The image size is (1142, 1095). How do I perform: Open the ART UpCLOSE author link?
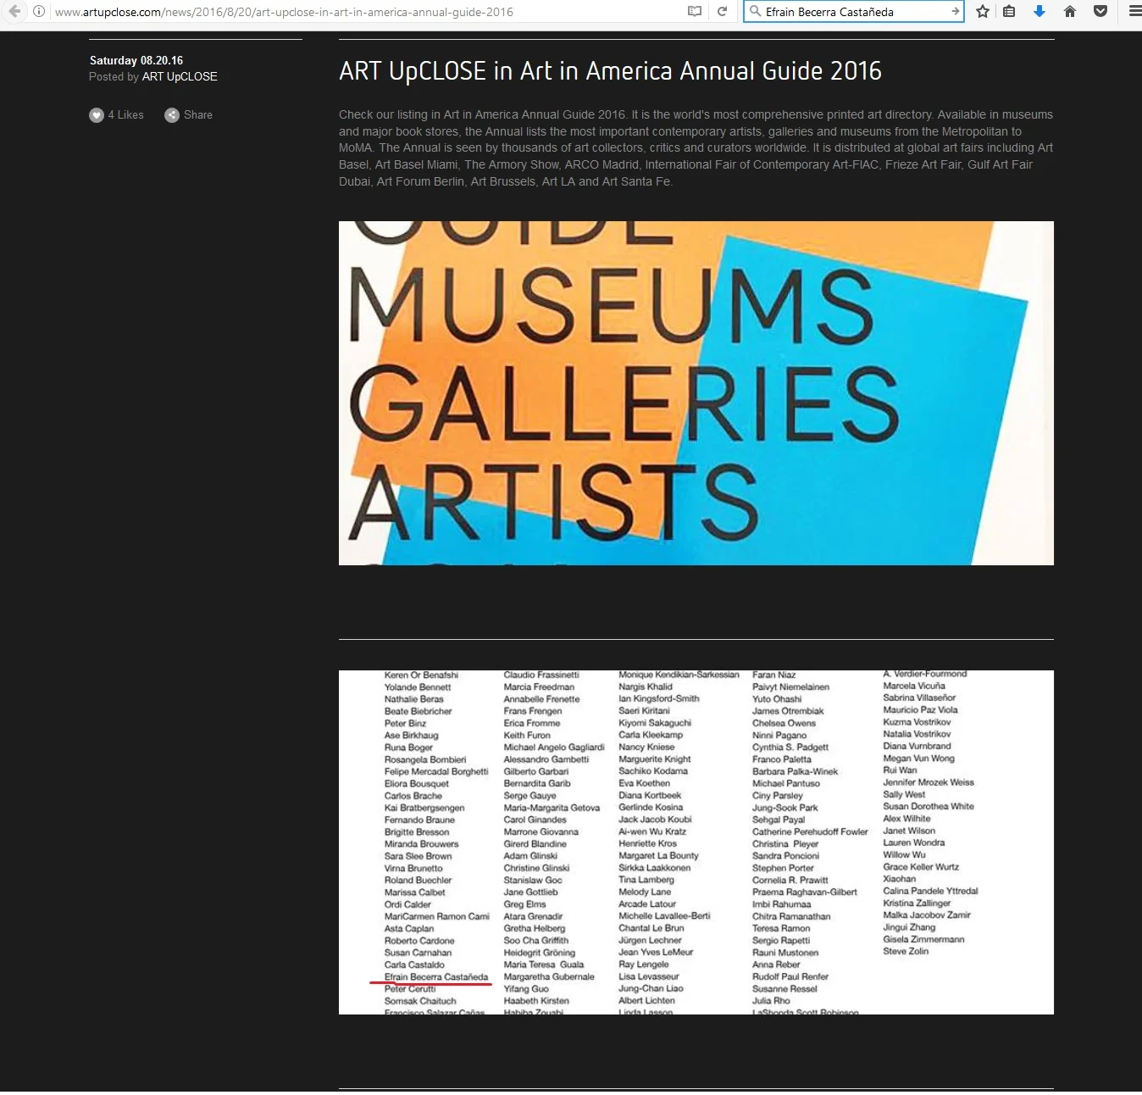click(180, 76)
